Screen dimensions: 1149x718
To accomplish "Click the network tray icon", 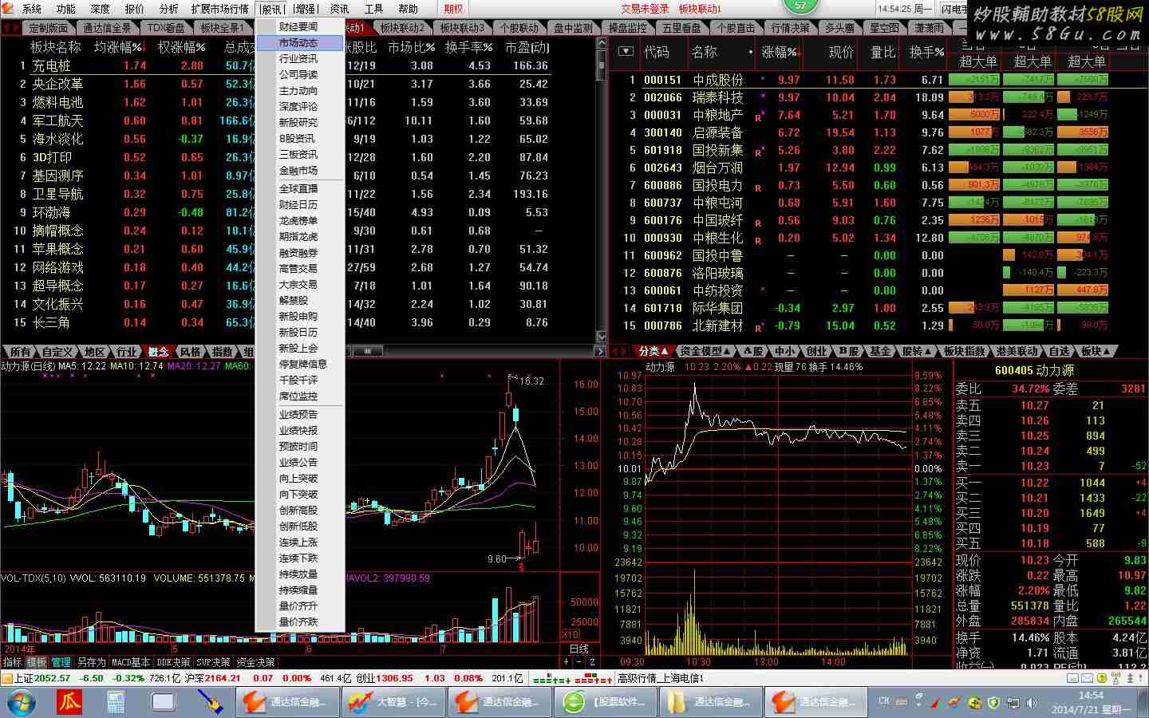I will click(1013, 703).
